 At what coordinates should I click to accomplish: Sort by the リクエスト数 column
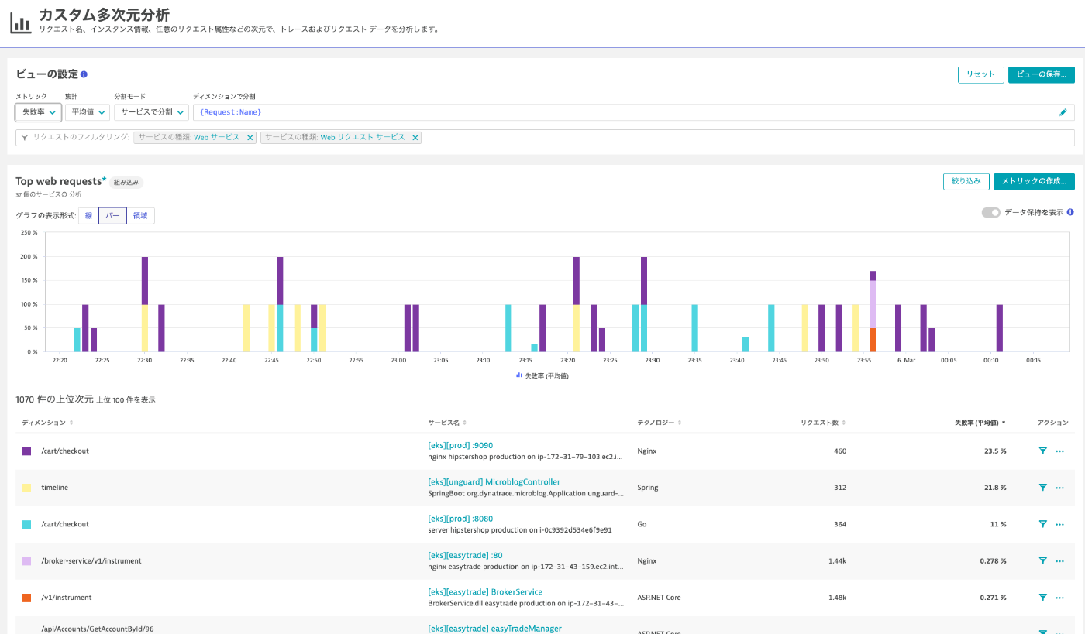click(x=823, y=423)
